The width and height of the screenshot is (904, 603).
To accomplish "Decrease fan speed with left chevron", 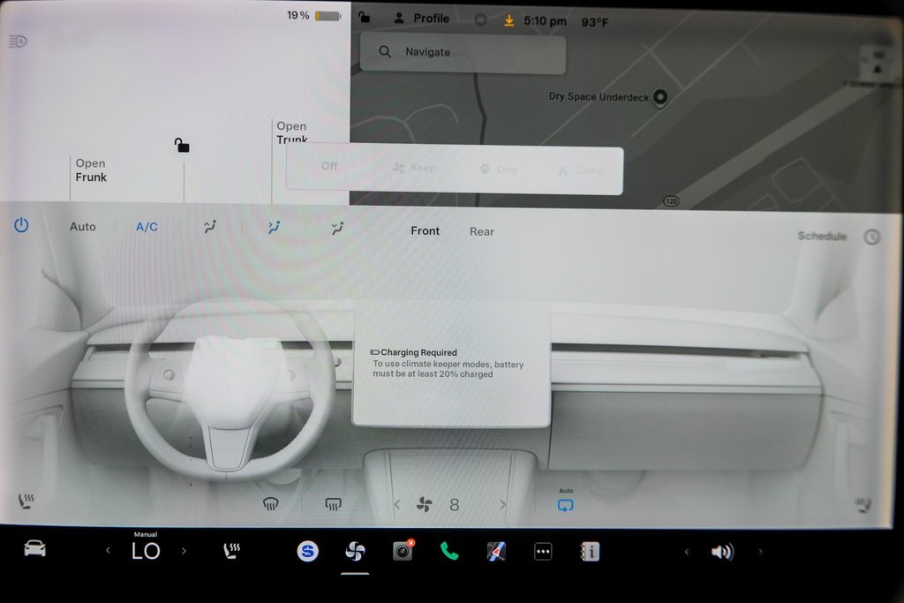I will [396, 505].
